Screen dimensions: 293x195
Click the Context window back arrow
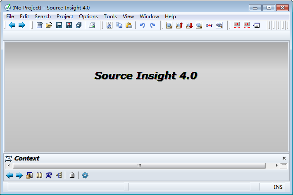10,175
